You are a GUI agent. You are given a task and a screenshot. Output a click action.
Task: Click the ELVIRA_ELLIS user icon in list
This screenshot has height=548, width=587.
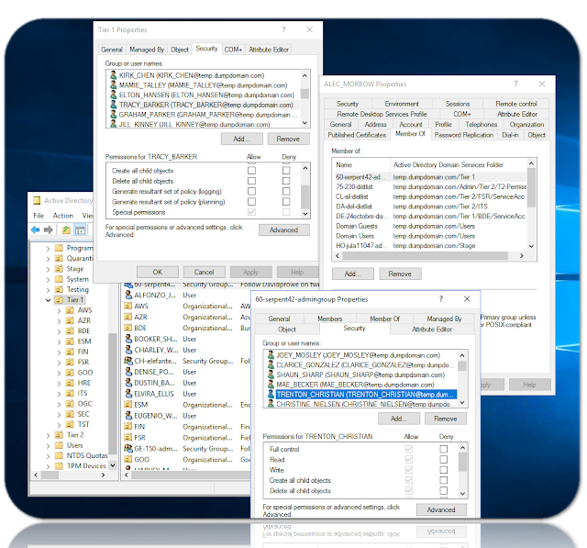point(128,394)
